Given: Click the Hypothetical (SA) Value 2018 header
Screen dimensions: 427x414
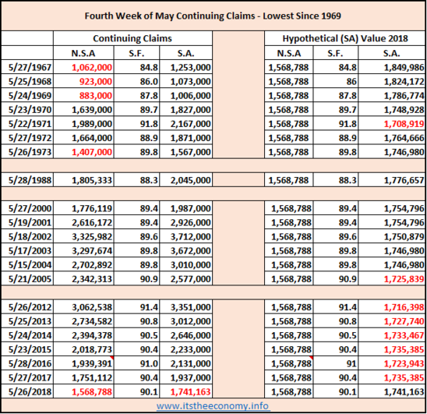Looking at the screenshot, I should pyautogui.click(x=344, y=38).
